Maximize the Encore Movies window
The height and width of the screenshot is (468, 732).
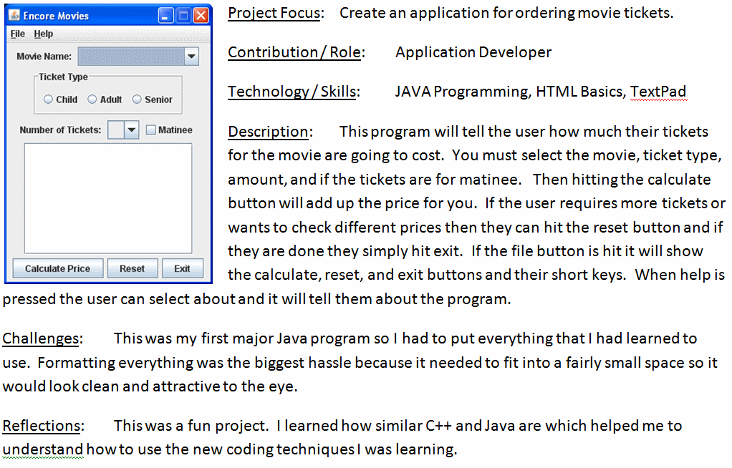183,15
